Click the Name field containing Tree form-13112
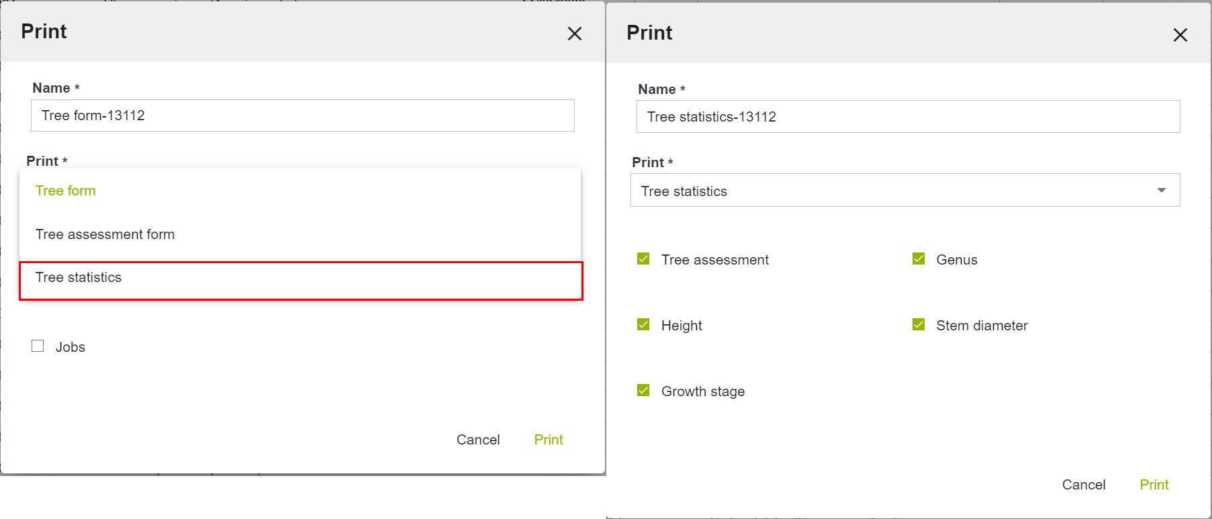1212x519 pixels. click(302, 115)
